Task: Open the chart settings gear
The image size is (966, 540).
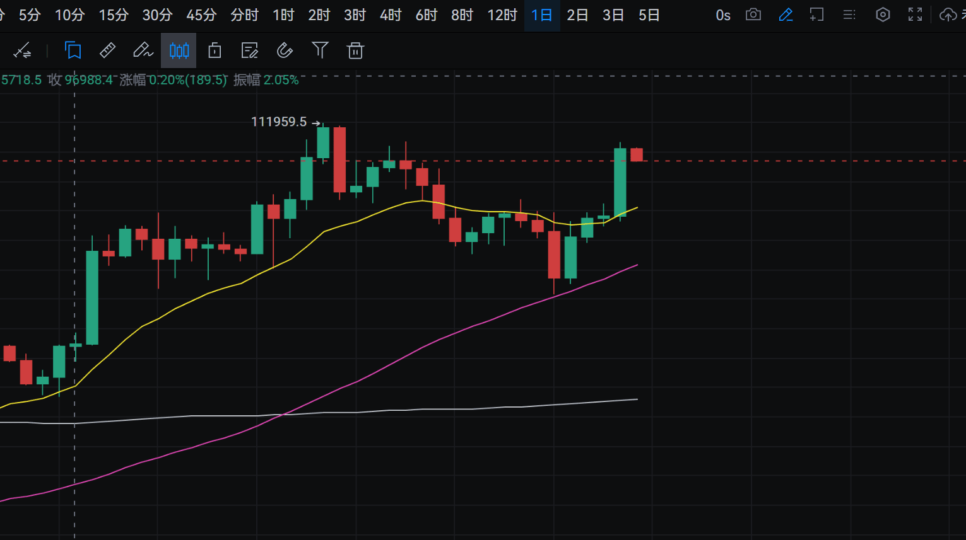Action: pos(883,14)
